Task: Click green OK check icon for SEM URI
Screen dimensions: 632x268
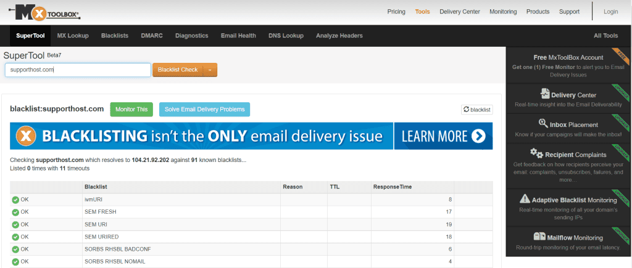Action: point(15,224)
